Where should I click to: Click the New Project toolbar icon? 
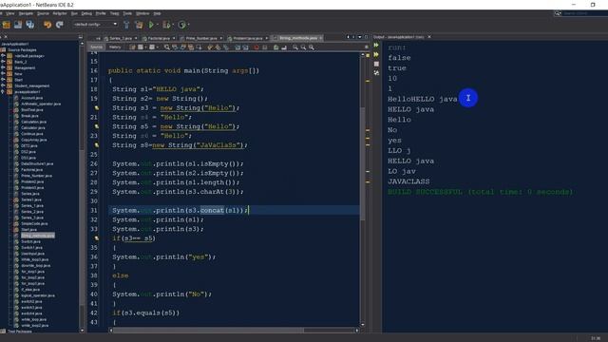point(7,25)
